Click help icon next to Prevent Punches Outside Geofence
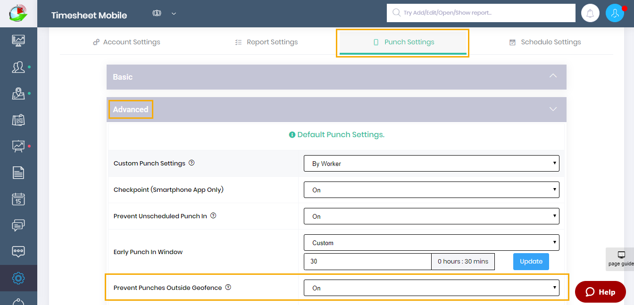This screenshot has height=305, width=634. [x=228, y=287]
